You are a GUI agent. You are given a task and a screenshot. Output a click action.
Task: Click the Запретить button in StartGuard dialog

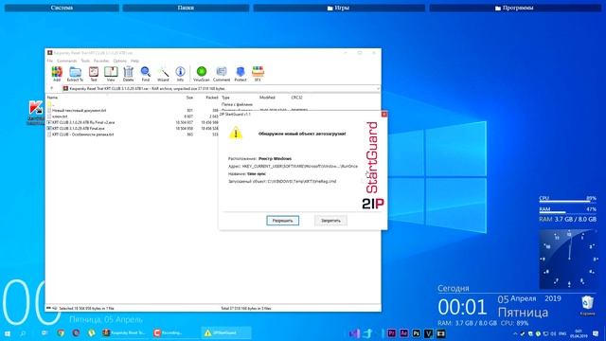pyautogui.click(x=330, y=221)
